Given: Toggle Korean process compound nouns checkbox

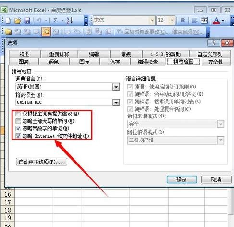Looking at the screenshot, I should click(x=130, y=109).
